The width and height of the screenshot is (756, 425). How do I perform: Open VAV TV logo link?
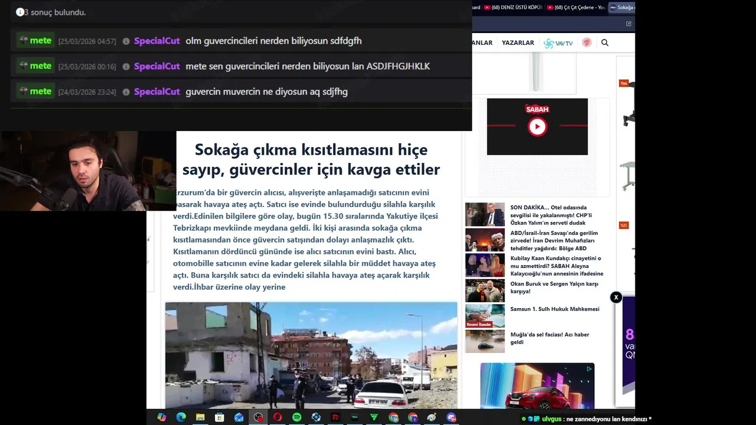point(558,43)
